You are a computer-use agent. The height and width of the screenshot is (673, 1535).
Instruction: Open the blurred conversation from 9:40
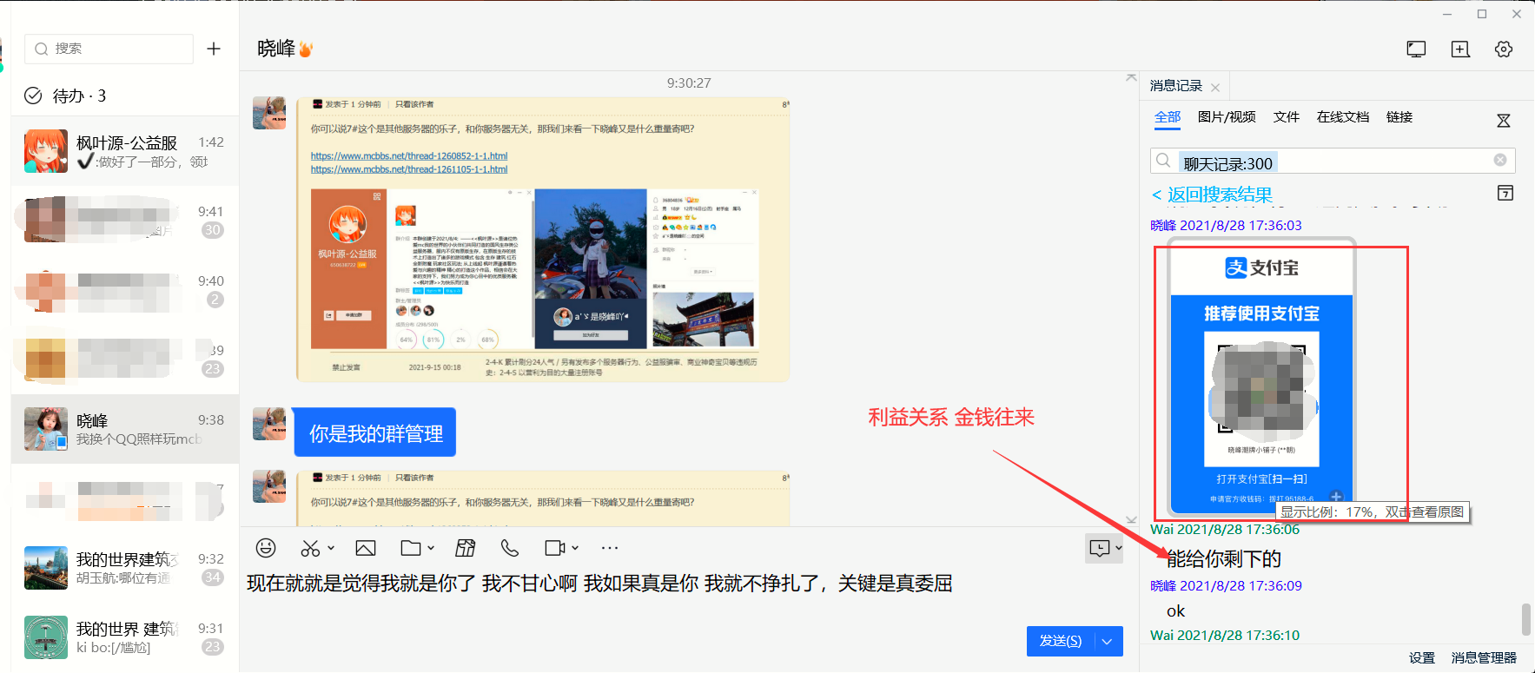pos(125,290)
